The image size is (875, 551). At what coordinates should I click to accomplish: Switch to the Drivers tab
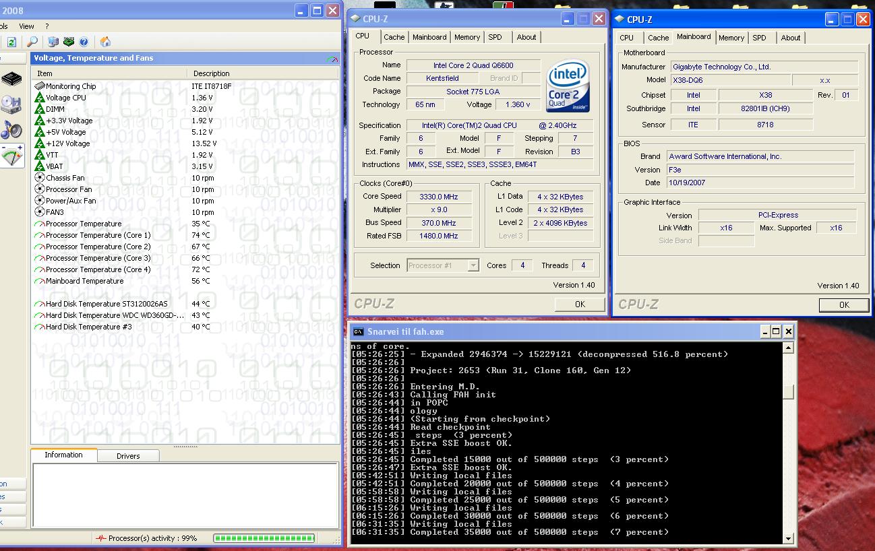click(128, 456)
